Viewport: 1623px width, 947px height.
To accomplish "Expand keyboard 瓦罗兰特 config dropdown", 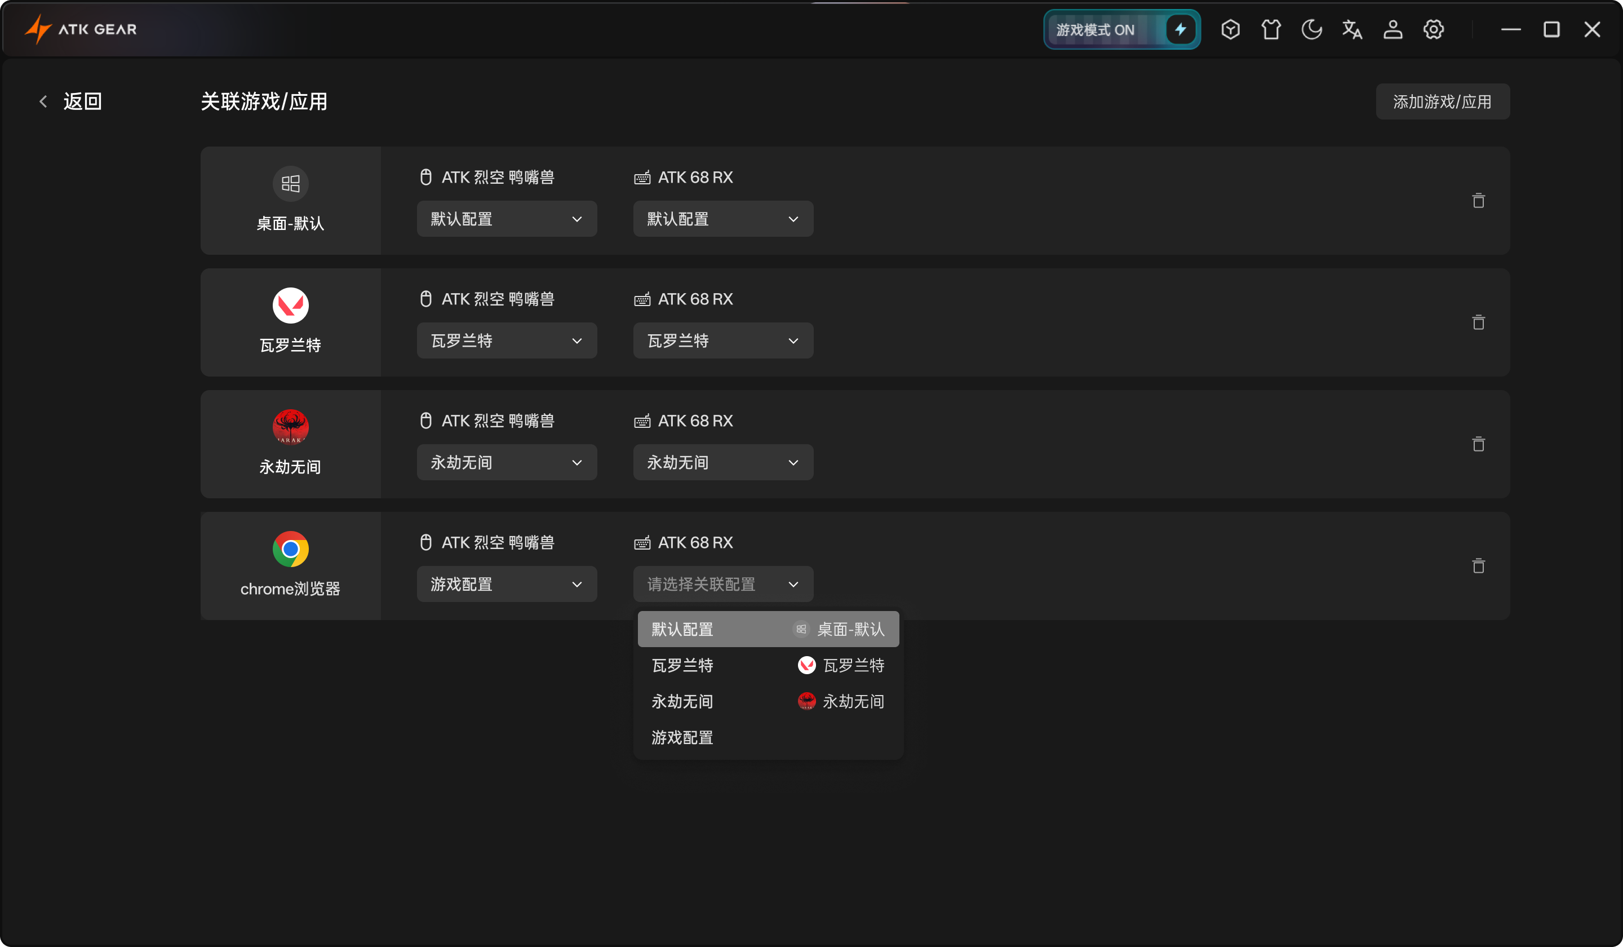I will (x=723, y=341).
